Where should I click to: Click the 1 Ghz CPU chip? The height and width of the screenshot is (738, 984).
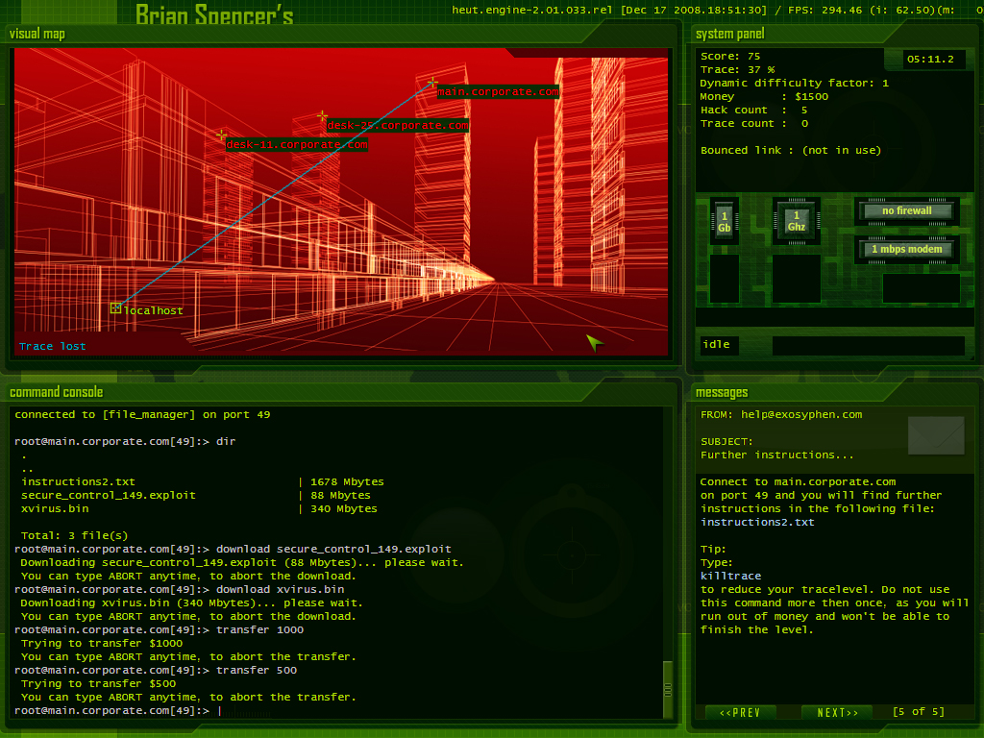click(797, 222)
